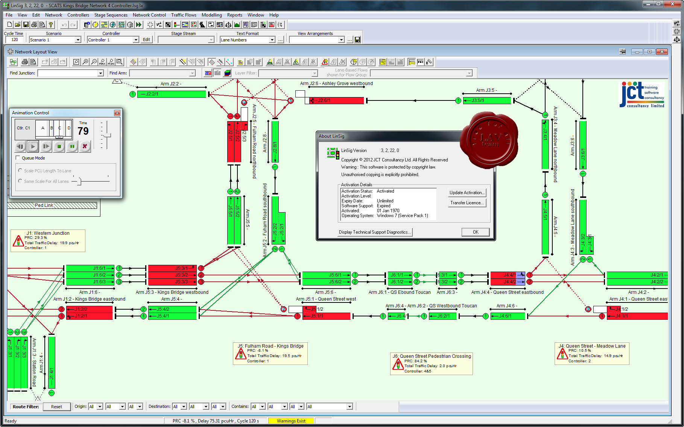The image size is (684, 427).
Task: Step the animation forward one frame
Action: click(x=46, y=146)
